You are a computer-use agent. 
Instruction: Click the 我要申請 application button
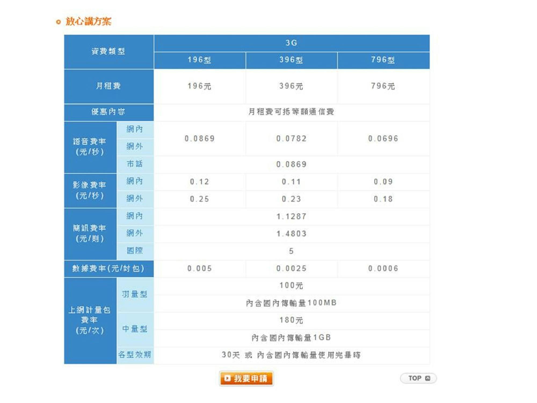247,378
